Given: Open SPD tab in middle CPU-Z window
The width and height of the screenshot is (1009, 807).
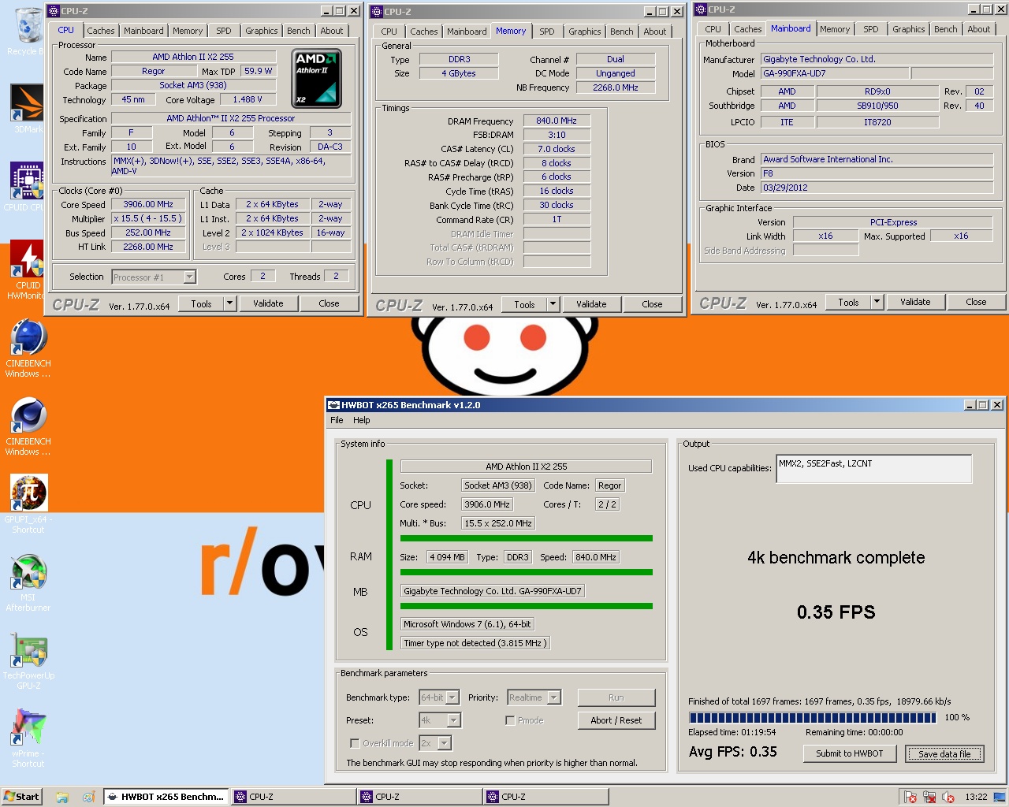Looking at the screenshot, I should (x=547, y=32).
